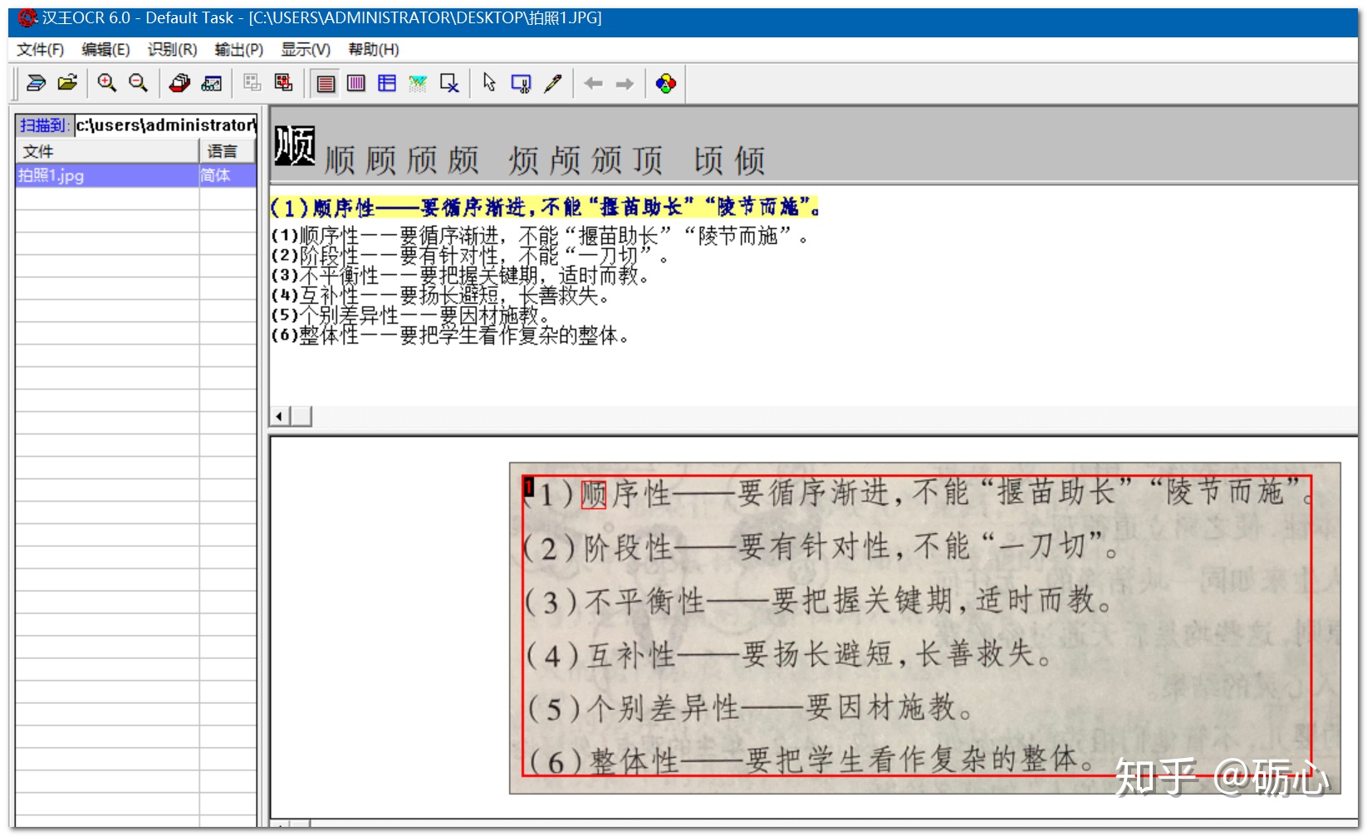Screen dimensions: 1367x836
Task: Click the colored circles icon
Action: point(666,83)
